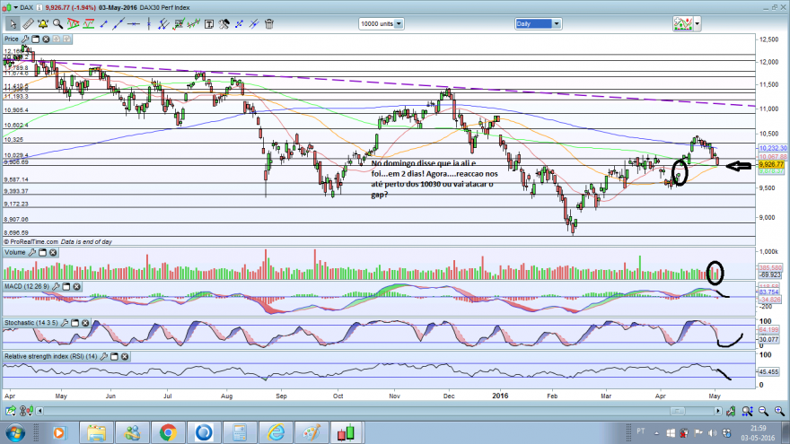Select the horizontal line drawing tool
The image size is (790, 444).
[x=134, y=23]
